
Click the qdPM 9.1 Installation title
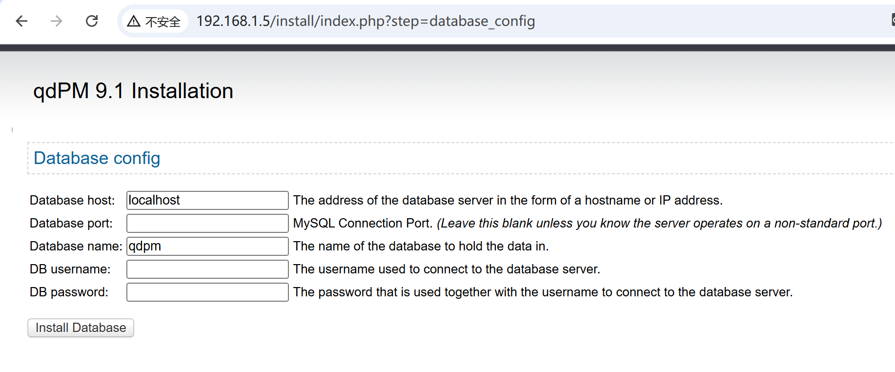pos(133,91)
